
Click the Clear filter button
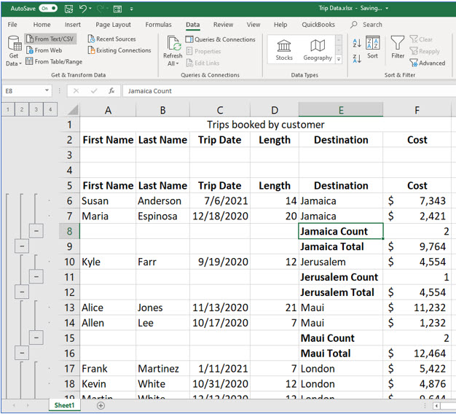click(421, 39)
